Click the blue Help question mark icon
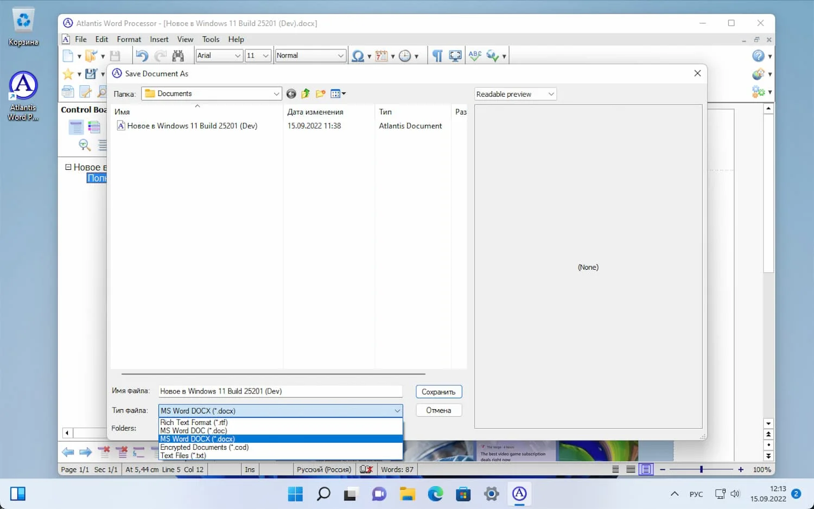This screenshot has height=509, width=814. tap(758, 56)
